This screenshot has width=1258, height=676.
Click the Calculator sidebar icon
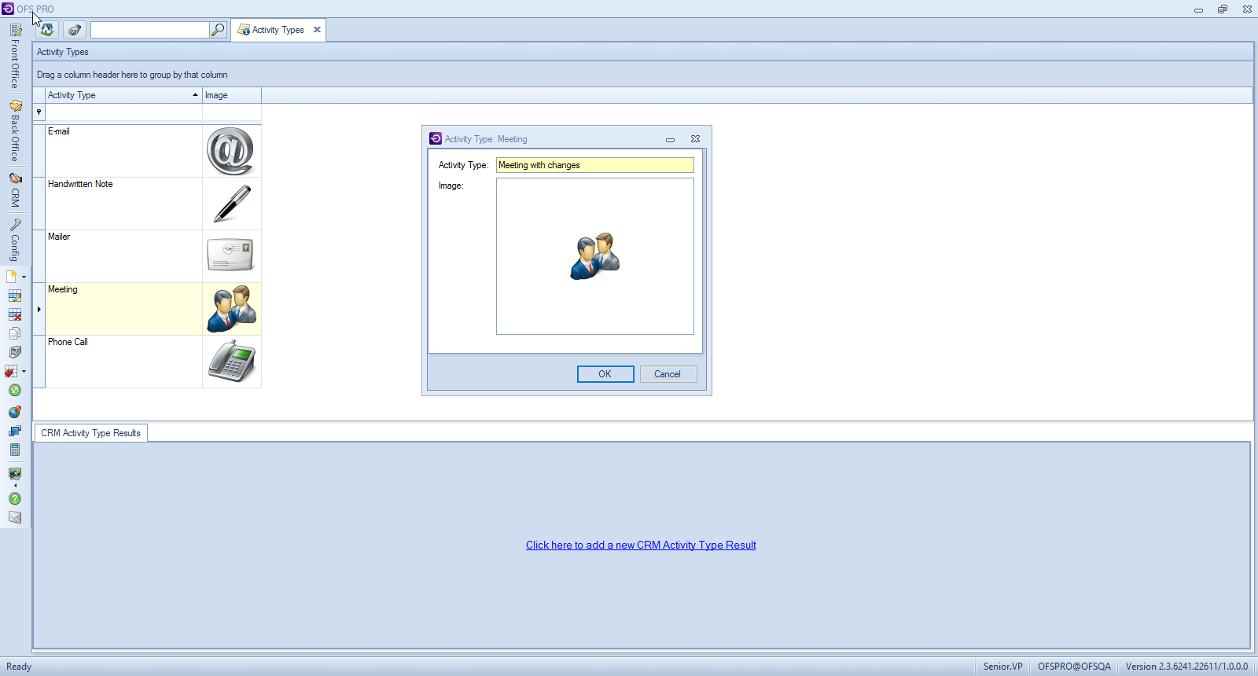[15, 450]
